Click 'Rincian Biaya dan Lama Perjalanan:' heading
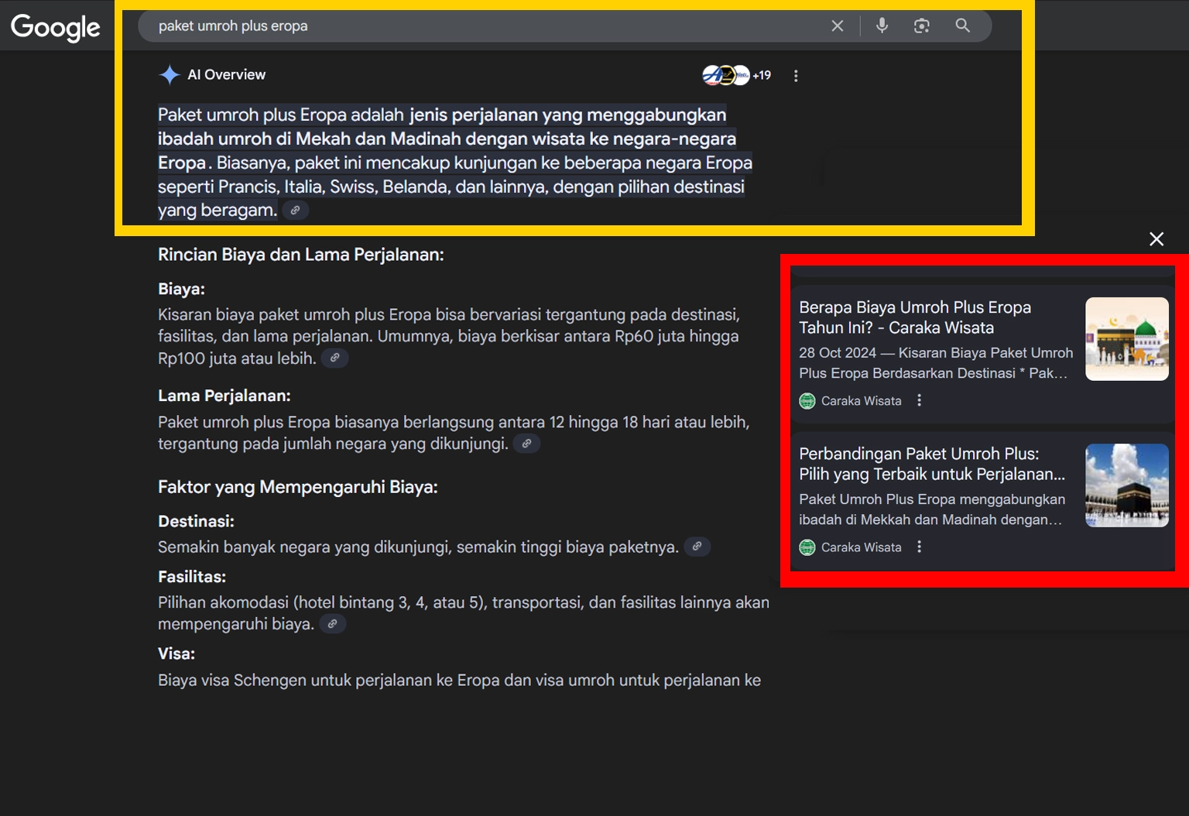This screenshot has width=1189, height=816. coord(301,255)
